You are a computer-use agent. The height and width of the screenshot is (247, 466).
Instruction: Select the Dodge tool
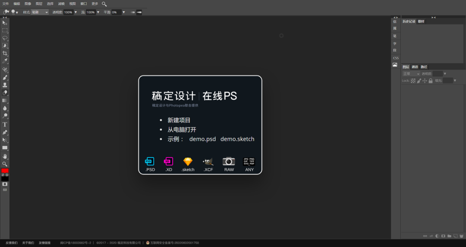coord(5,116)
